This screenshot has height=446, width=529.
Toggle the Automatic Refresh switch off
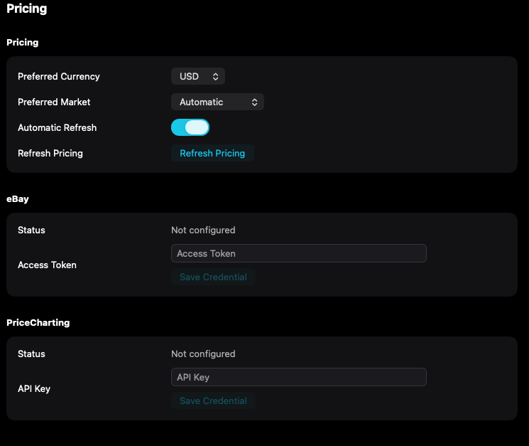(190, 127)
